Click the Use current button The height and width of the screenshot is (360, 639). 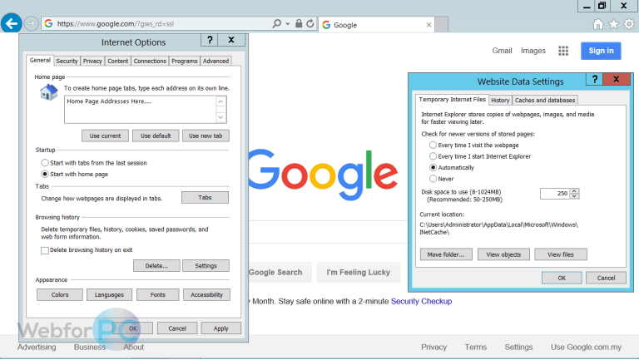(105, 136)
